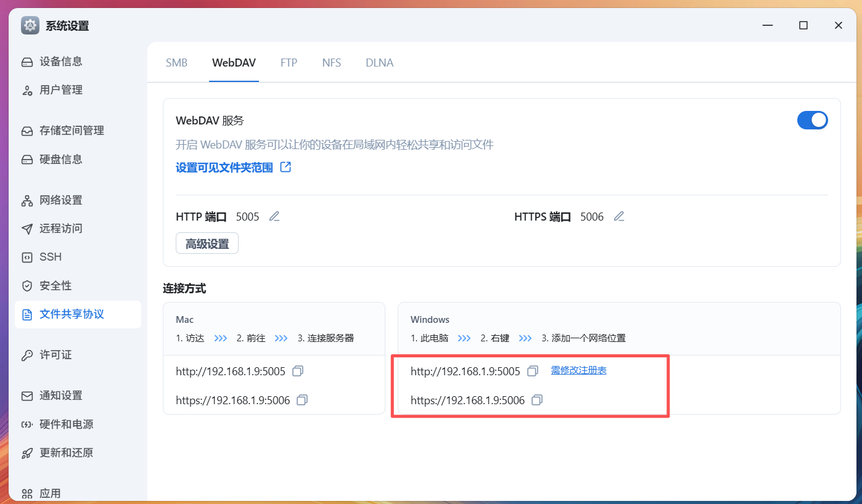
Task: Click the gear icon in the title bar
Action: point(30,25)
